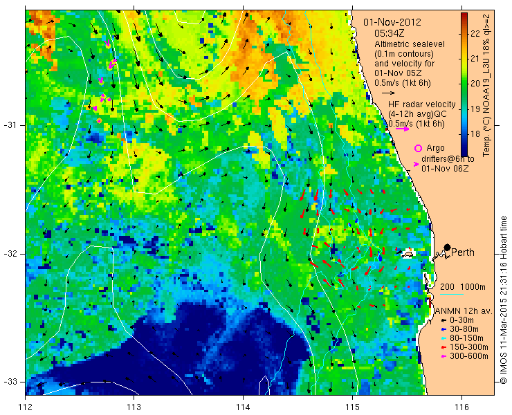Click the black Perth location marker dot
512x415 pixels.
tap(448, 247)
